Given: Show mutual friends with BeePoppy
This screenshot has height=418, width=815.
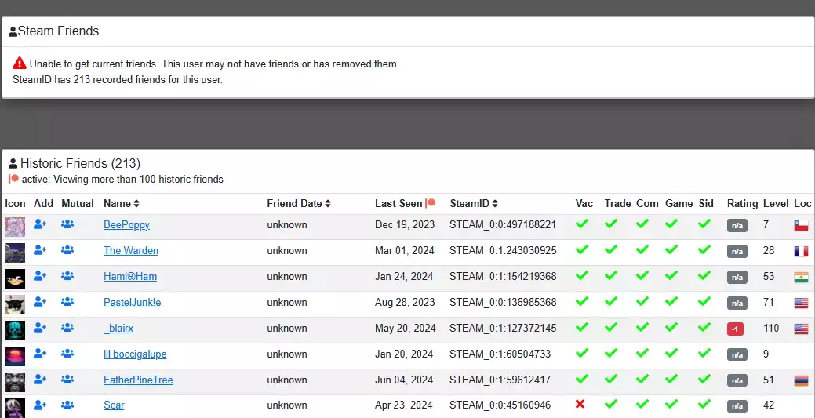Looking at the screenshot, I should click(x=67, y=224).
